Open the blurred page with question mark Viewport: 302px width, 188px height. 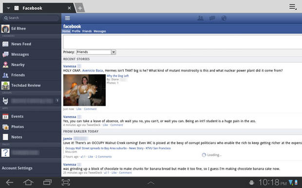coord(31,153)
